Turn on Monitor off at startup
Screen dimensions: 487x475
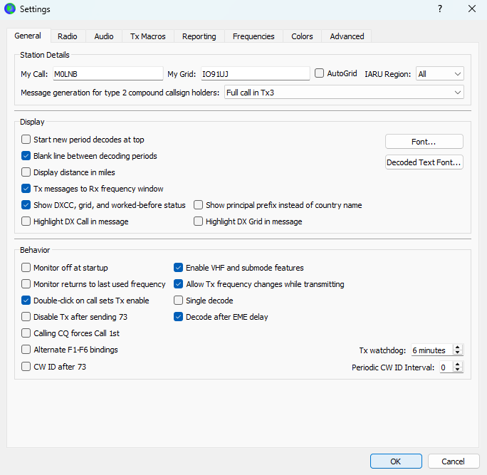coord(26,268)
